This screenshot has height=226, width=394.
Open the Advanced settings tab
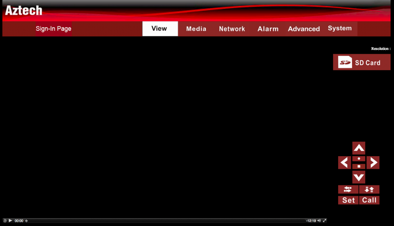304,29
